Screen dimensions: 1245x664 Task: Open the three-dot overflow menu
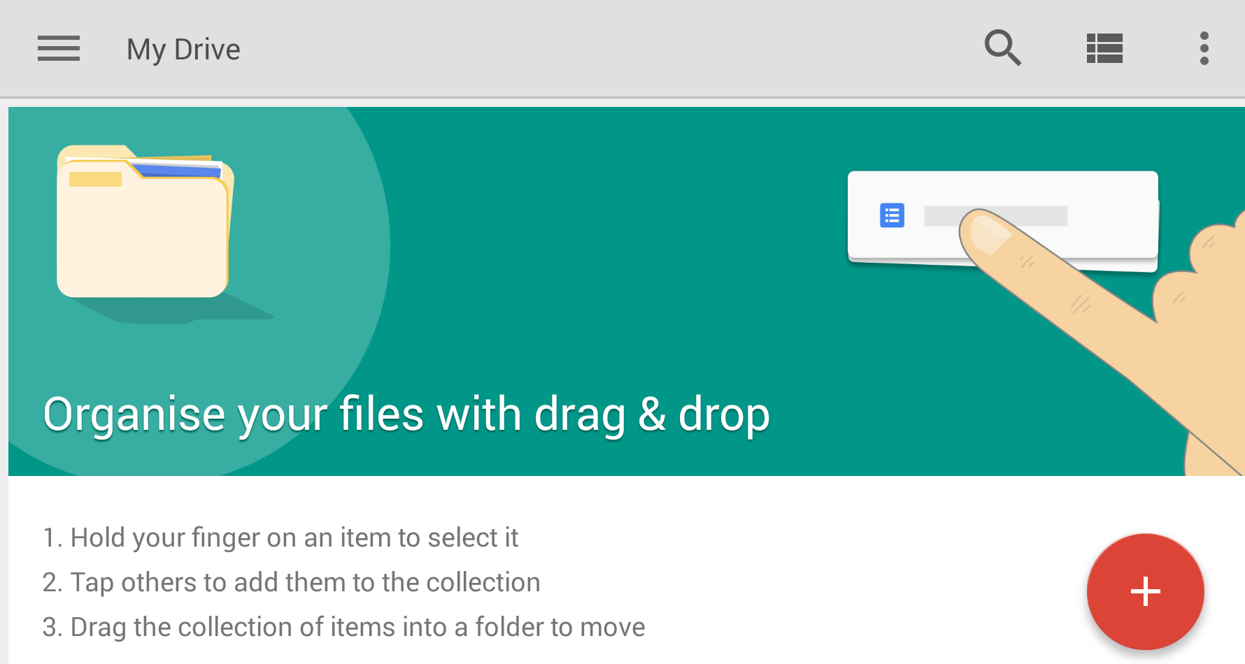point(1204,48)
